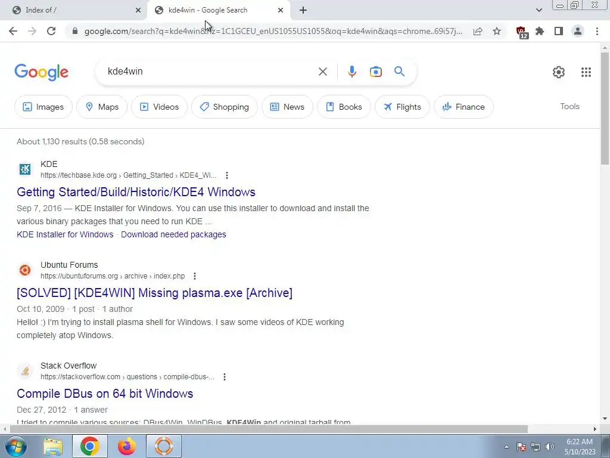Viewport: 610px width, 458px height.
Task: Show hidden system tray icons
Action: (x=506, y=447)
